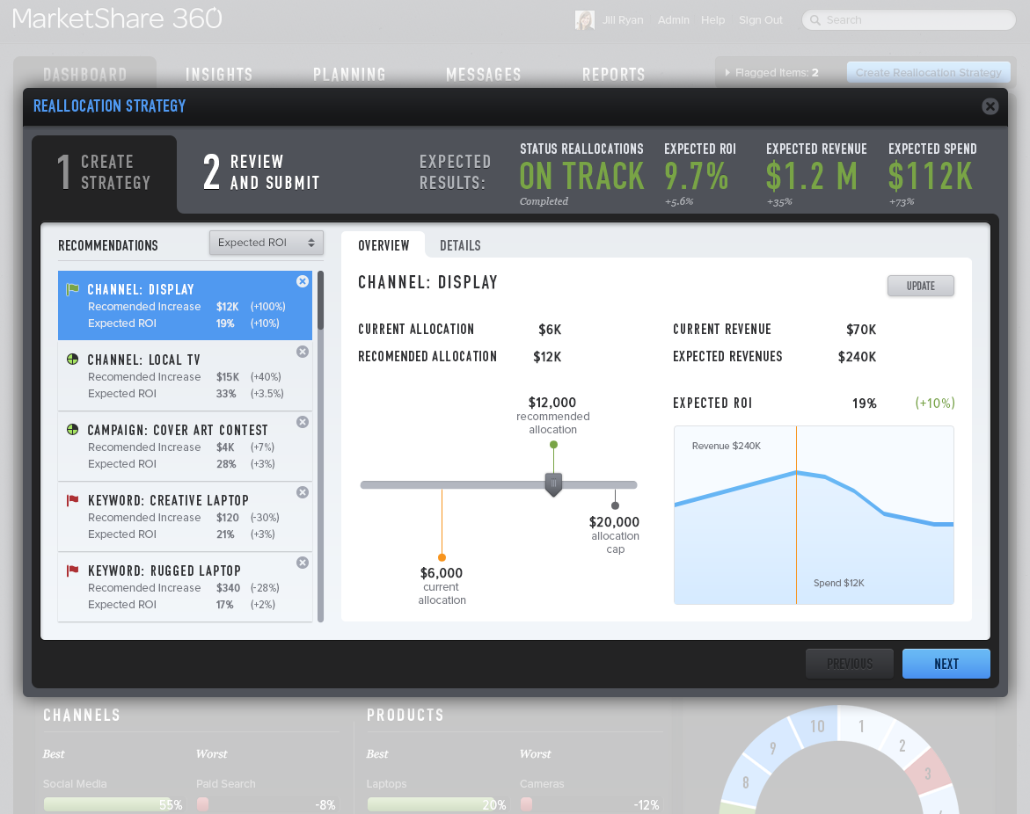Select Keyword: Rugged Laptop row

pos(185,587)
